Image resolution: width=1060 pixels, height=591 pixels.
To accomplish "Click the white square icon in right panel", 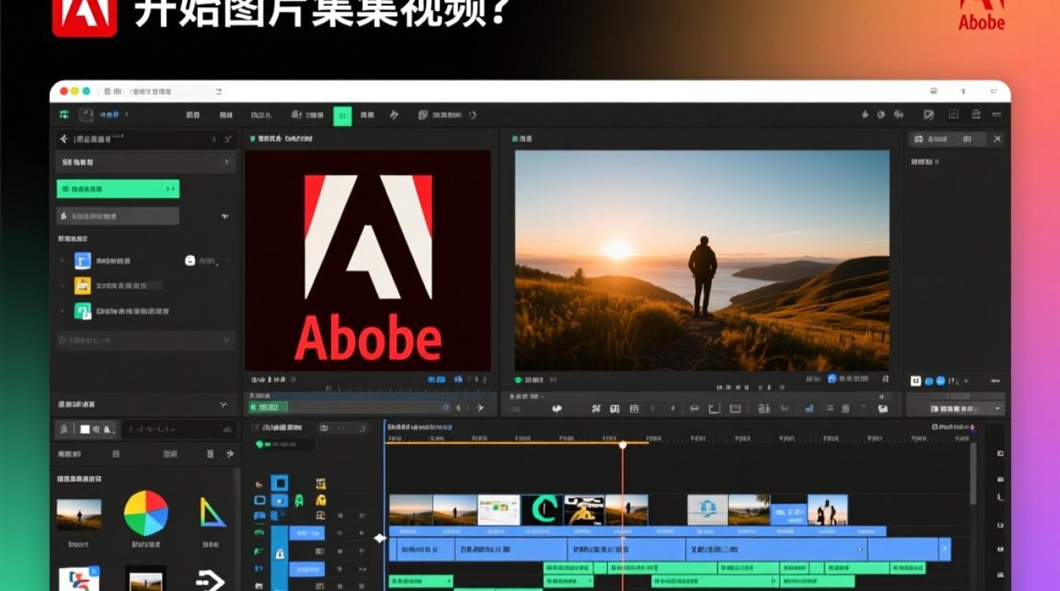I will tap(916, 381).
